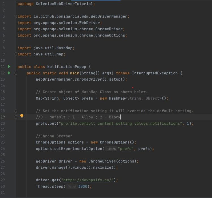This screenshot has width=212, height=198.
Task: Click the run icon beside the main method
Action: (x=9, y=73)
